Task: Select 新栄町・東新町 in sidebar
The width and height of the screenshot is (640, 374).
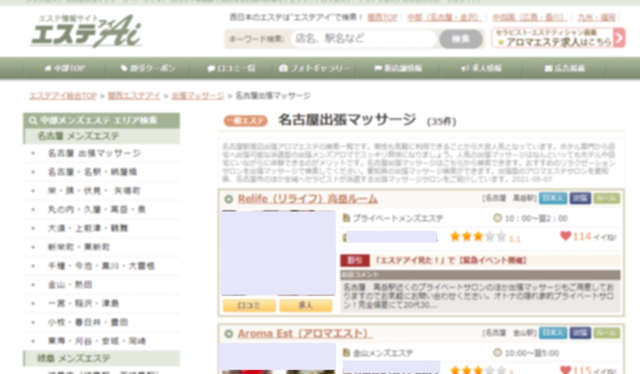Action: coord(78,247)
